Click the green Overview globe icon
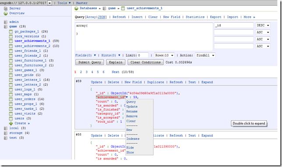This screenshot has height=167, width=282. pos(6,13)
